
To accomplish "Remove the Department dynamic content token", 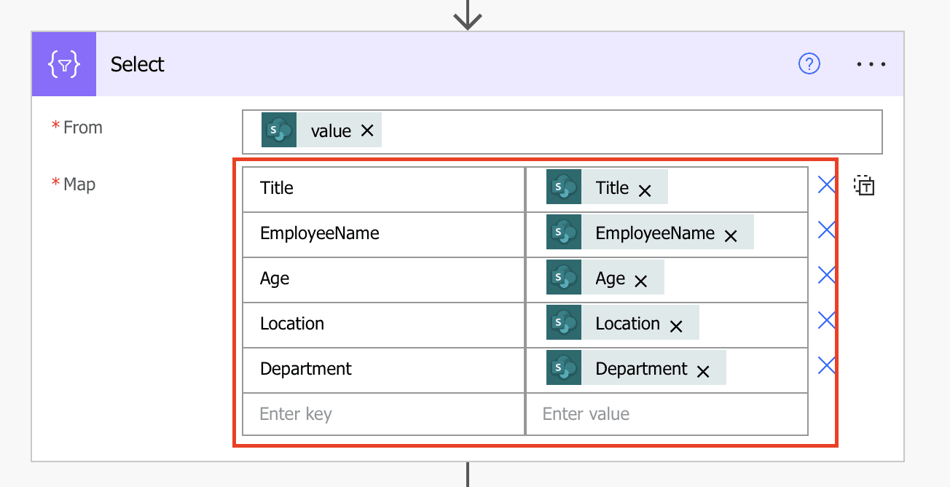I will pos(703,372).
